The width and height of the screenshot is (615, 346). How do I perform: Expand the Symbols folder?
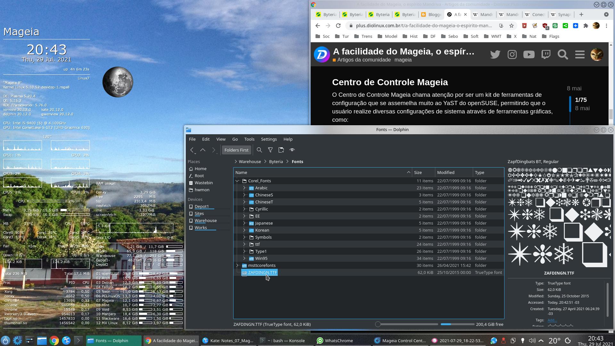(244, 237)
